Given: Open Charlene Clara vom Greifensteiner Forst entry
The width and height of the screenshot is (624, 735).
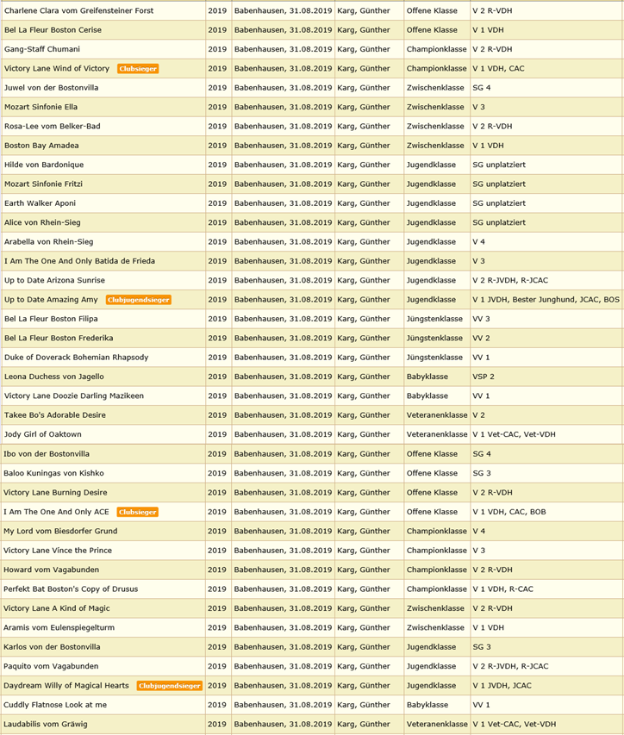Looking at the screenshot, I should 78,10.
